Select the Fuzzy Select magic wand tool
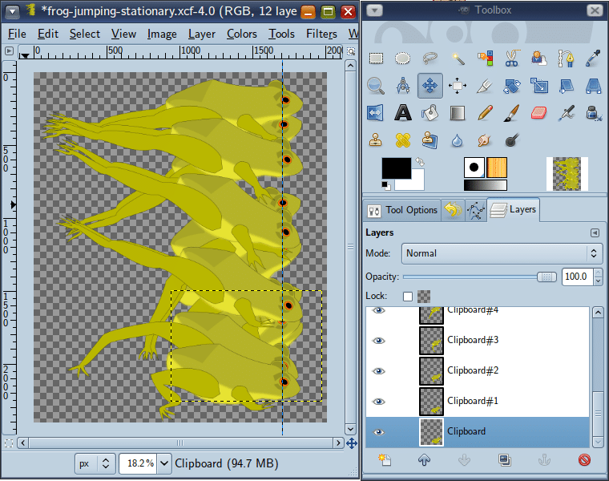Screen dimensions: 609x481 [x=458, y=59]
